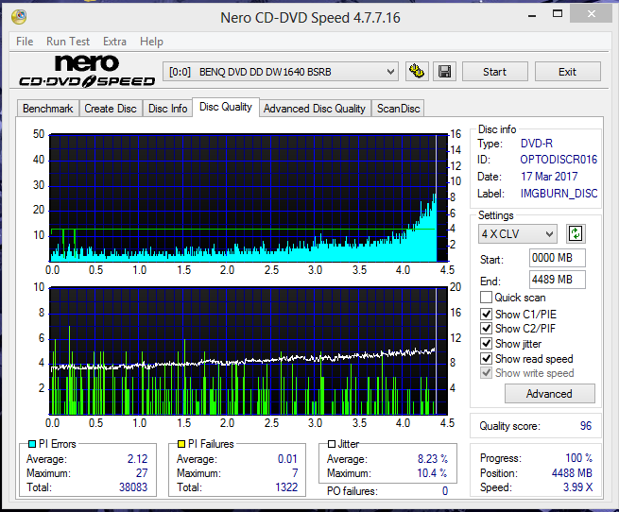The height and width of the screenshot is (512, 619).
Task: Click PI Failures maximum 7
Action: [295, 473]
